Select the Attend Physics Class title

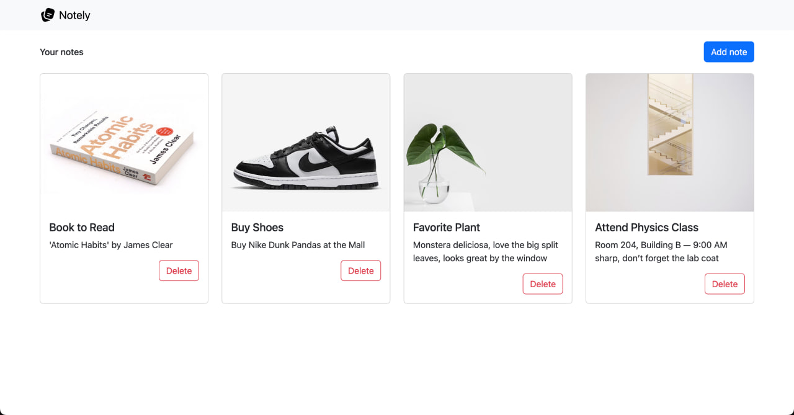pyautogui.click(x=646, y=228)
